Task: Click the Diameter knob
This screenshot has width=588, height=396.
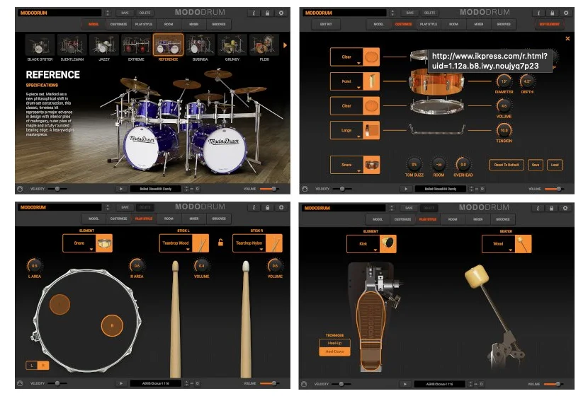Action: [x=504, y=81]
